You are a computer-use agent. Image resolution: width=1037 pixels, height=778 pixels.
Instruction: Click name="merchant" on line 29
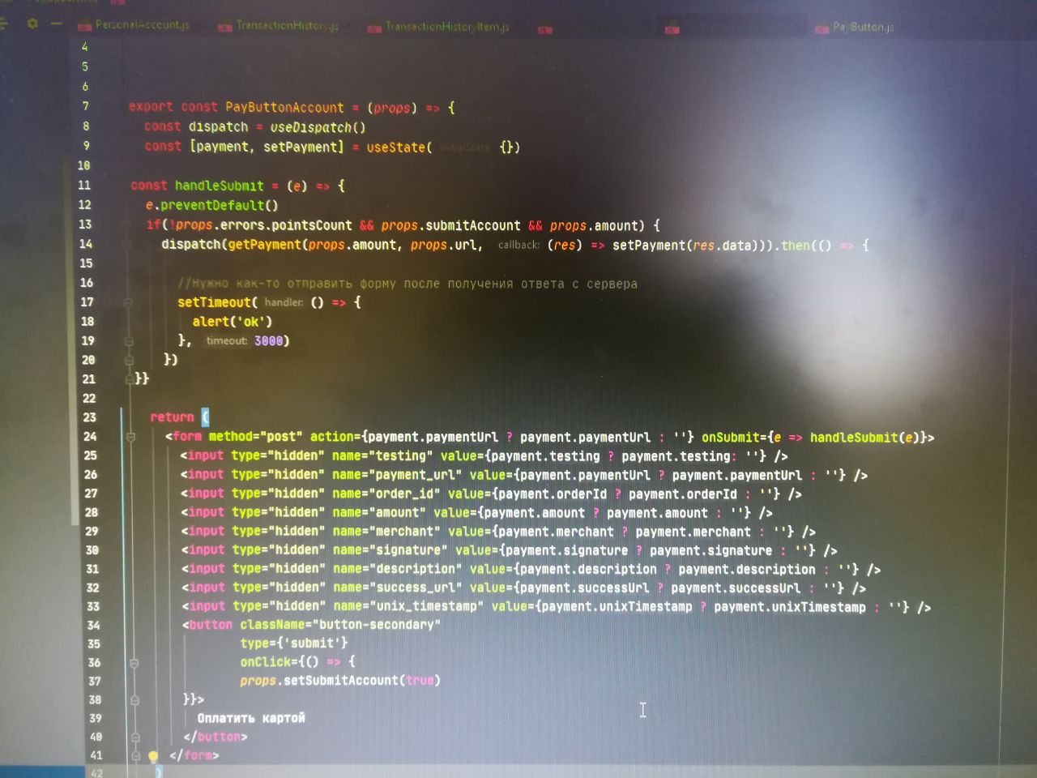point(386,532)
